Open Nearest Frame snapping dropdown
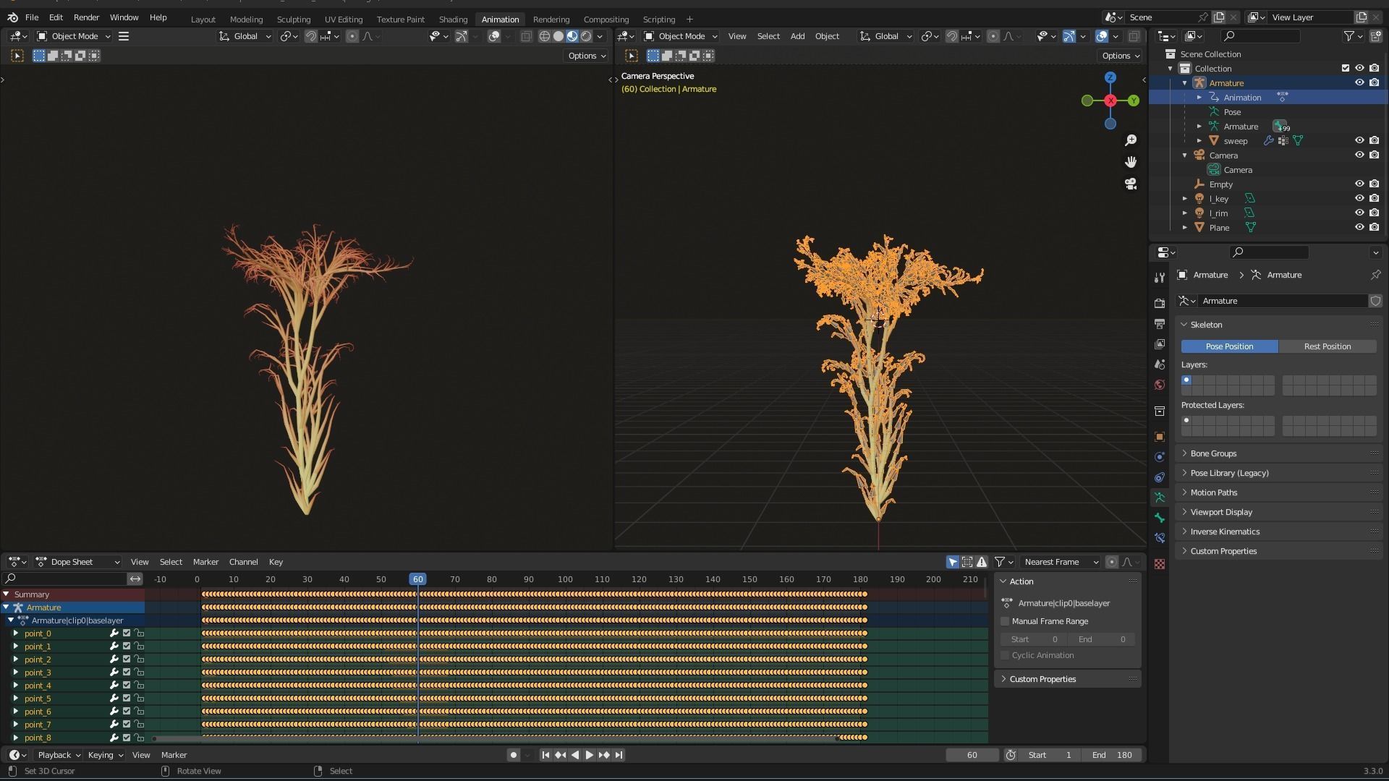This screenshot has width=1389, height=781. 1060,562
